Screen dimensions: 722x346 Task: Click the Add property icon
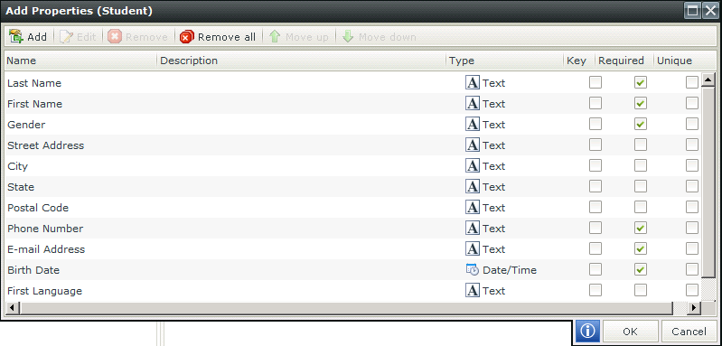[16, 37]
